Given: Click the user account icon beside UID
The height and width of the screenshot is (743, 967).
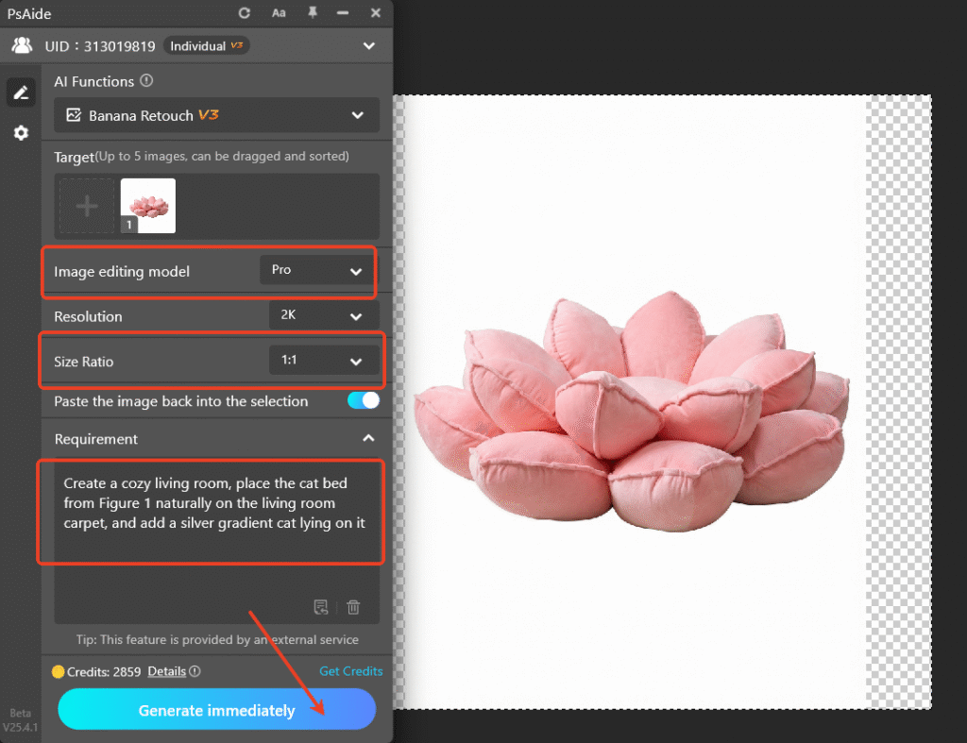Looking at the screenshot, I should (x=21, y=44).
